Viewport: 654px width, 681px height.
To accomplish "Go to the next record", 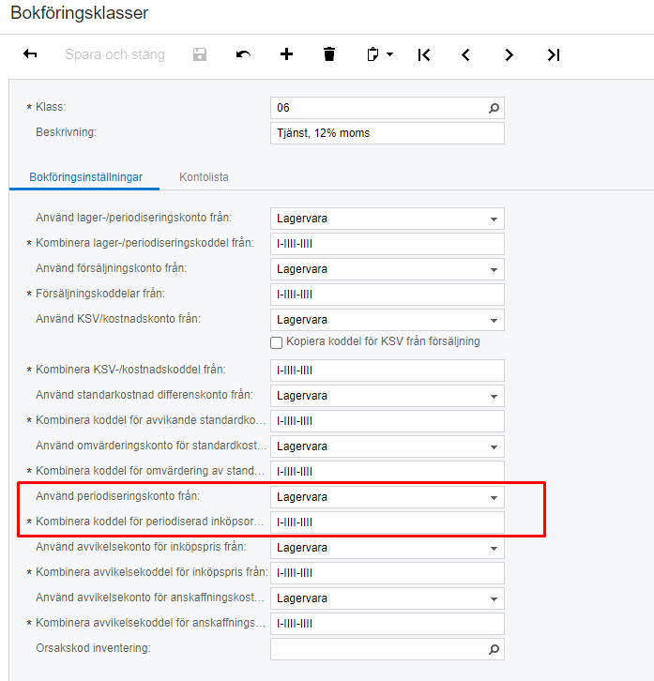I will point(510,54).
